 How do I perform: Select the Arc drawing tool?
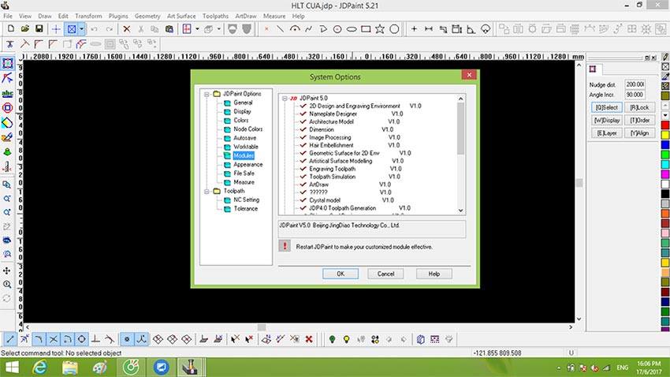pos(295,29)
